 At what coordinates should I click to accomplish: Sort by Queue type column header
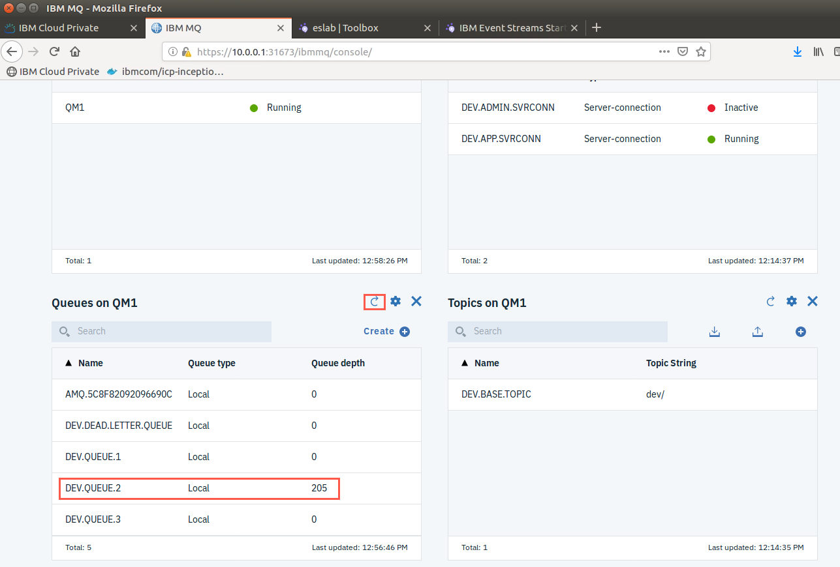(x=211, y=363)
